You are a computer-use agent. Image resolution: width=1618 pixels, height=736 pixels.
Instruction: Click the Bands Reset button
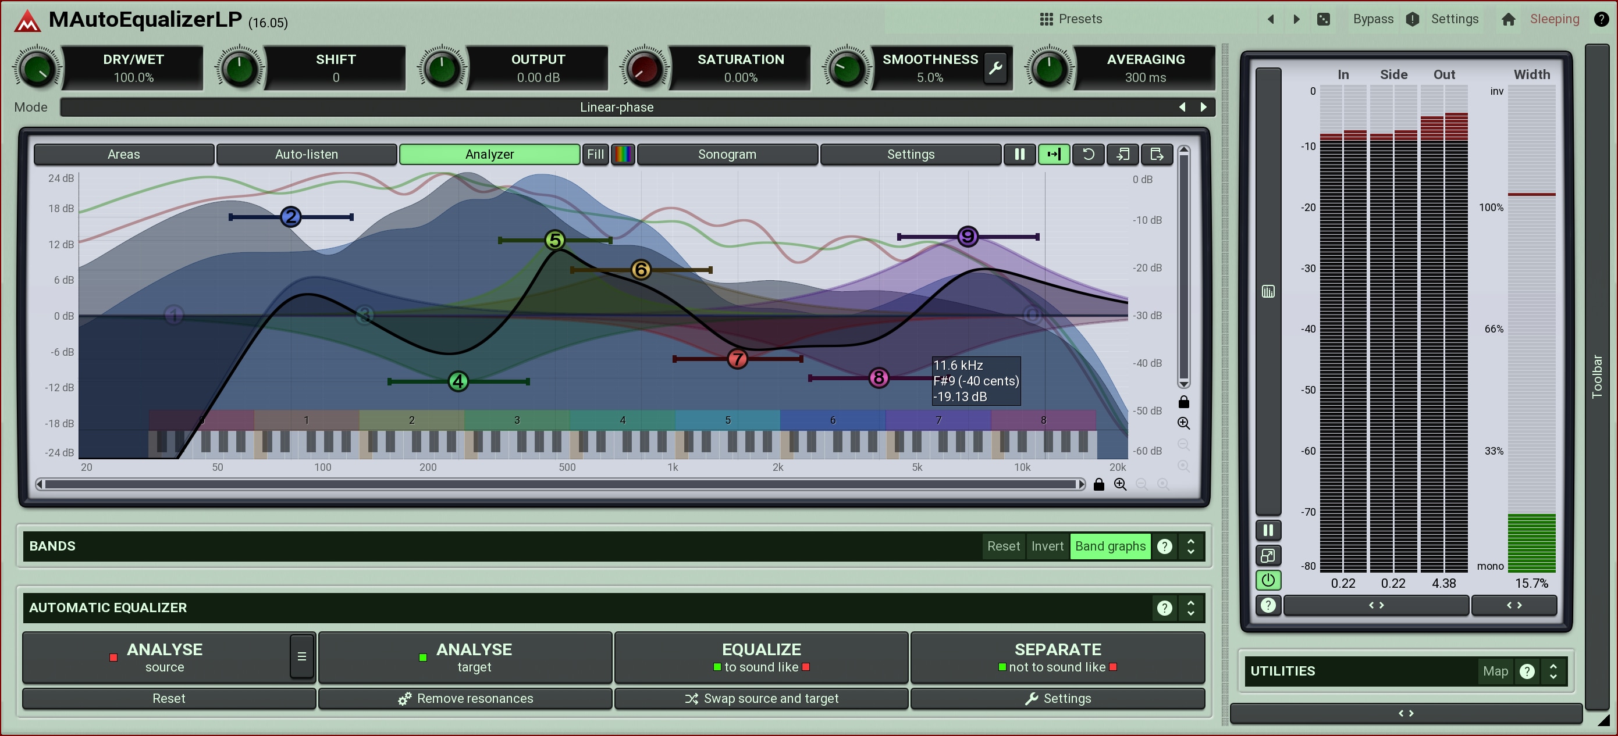point(1003,546)
